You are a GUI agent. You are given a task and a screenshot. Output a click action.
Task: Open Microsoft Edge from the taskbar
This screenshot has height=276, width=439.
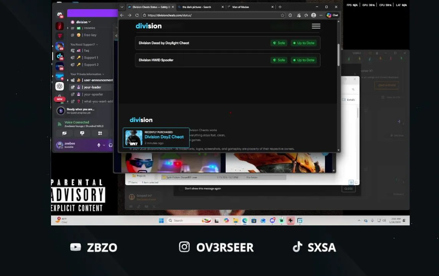245,221
